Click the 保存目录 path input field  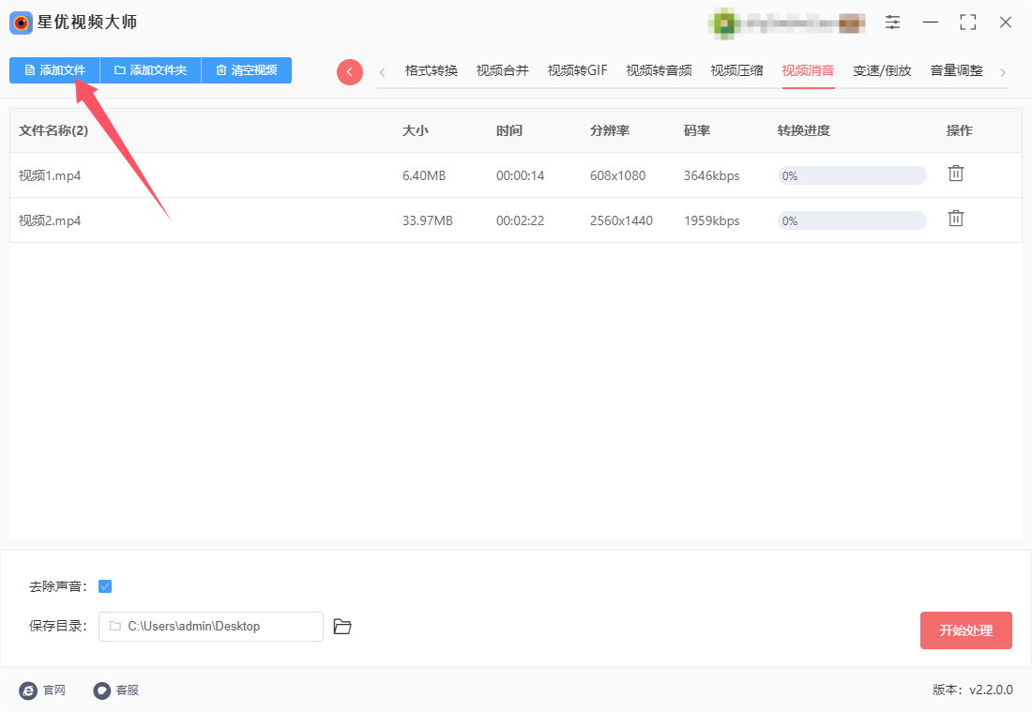210,626
